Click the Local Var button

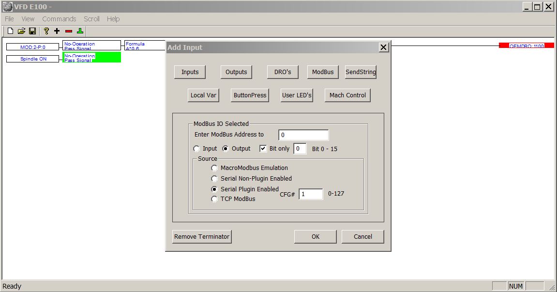[x=203, y=95]
